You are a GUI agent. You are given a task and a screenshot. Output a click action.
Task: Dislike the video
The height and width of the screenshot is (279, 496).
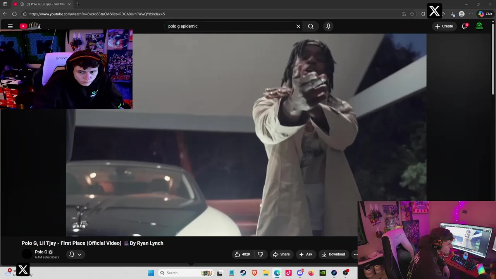pyautogui.click(x=260, y=254)
